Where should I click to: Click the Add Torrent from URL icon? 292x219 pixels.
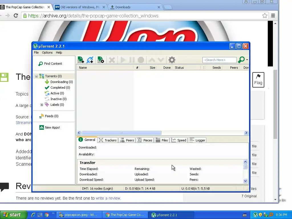coord(90,60)
